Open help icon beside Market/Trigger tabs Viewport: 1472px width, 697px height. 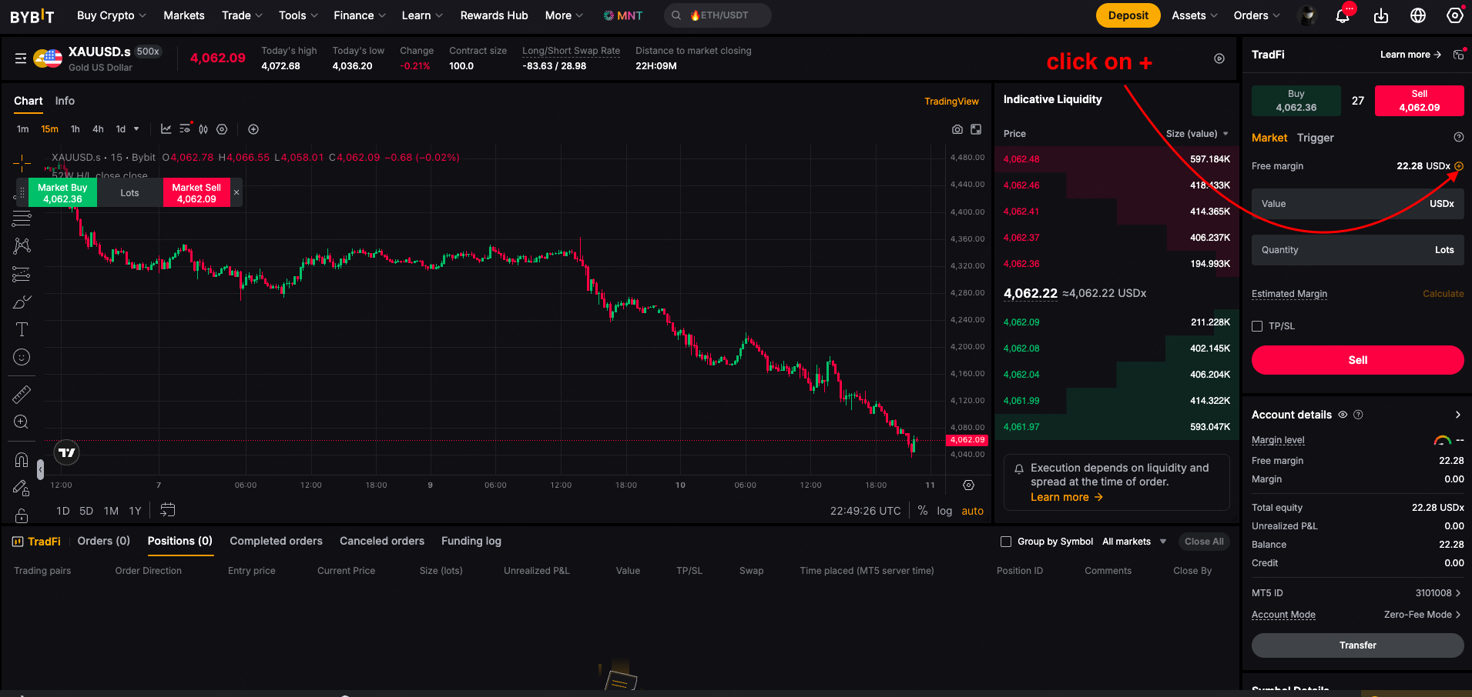(x=1458, y=137)
